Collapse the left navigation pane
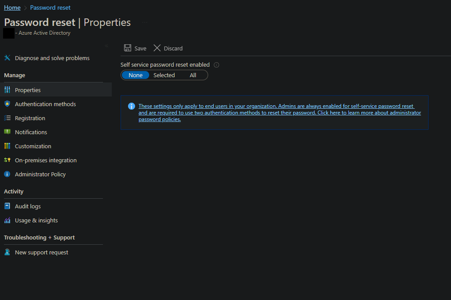Screen dimensions: 451x300 pos(106,45)
